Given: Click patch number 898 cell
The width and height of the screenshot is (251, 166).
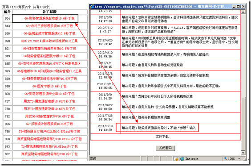Looking at the screenshot, I should 8,41.
